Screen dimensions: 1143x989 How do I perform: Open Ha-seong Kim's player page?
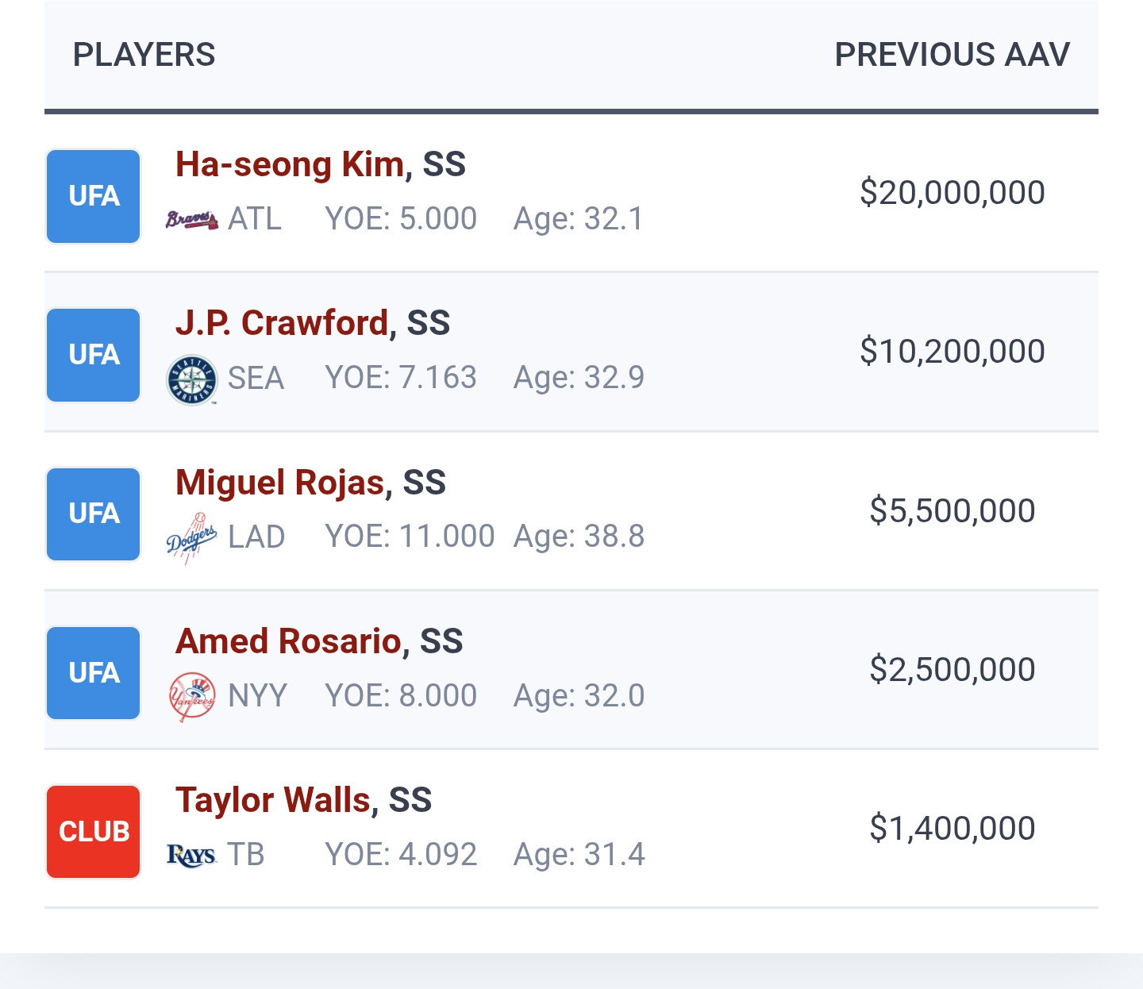(291, 165)
